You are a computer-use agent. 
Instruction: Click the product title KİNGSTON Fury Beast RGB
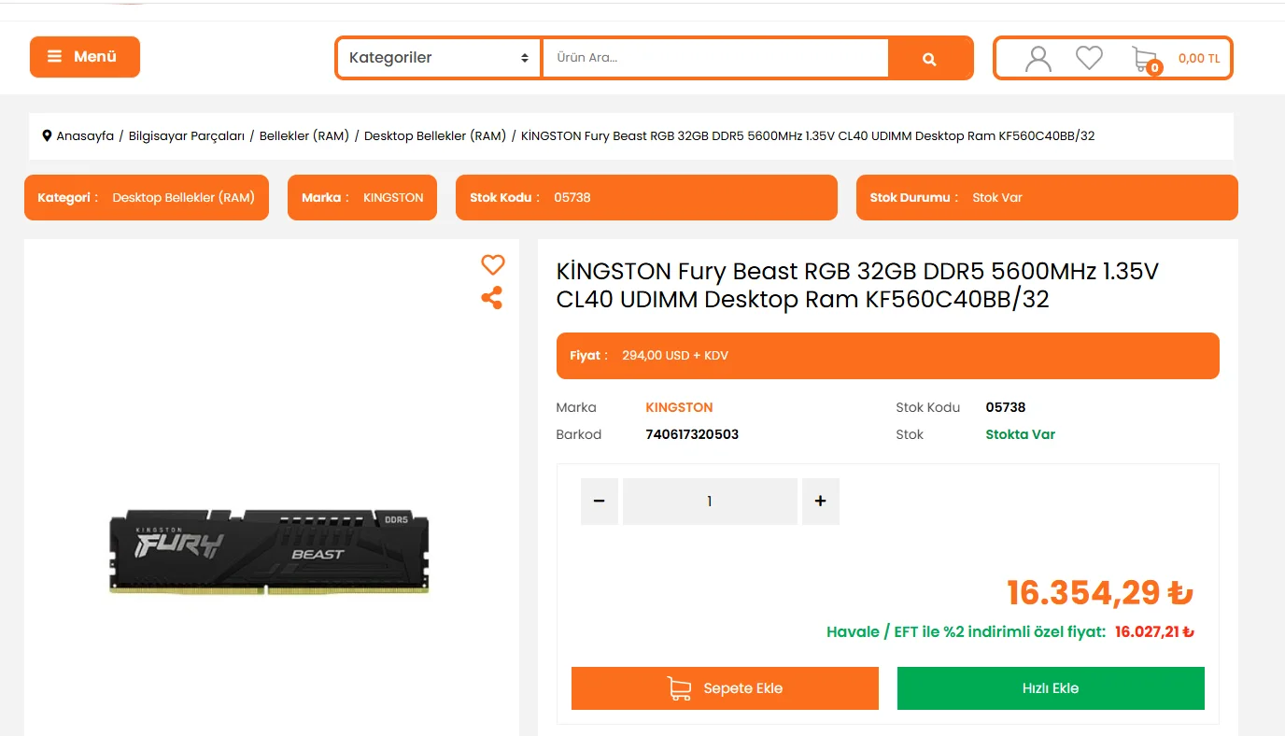click(857, 285)
